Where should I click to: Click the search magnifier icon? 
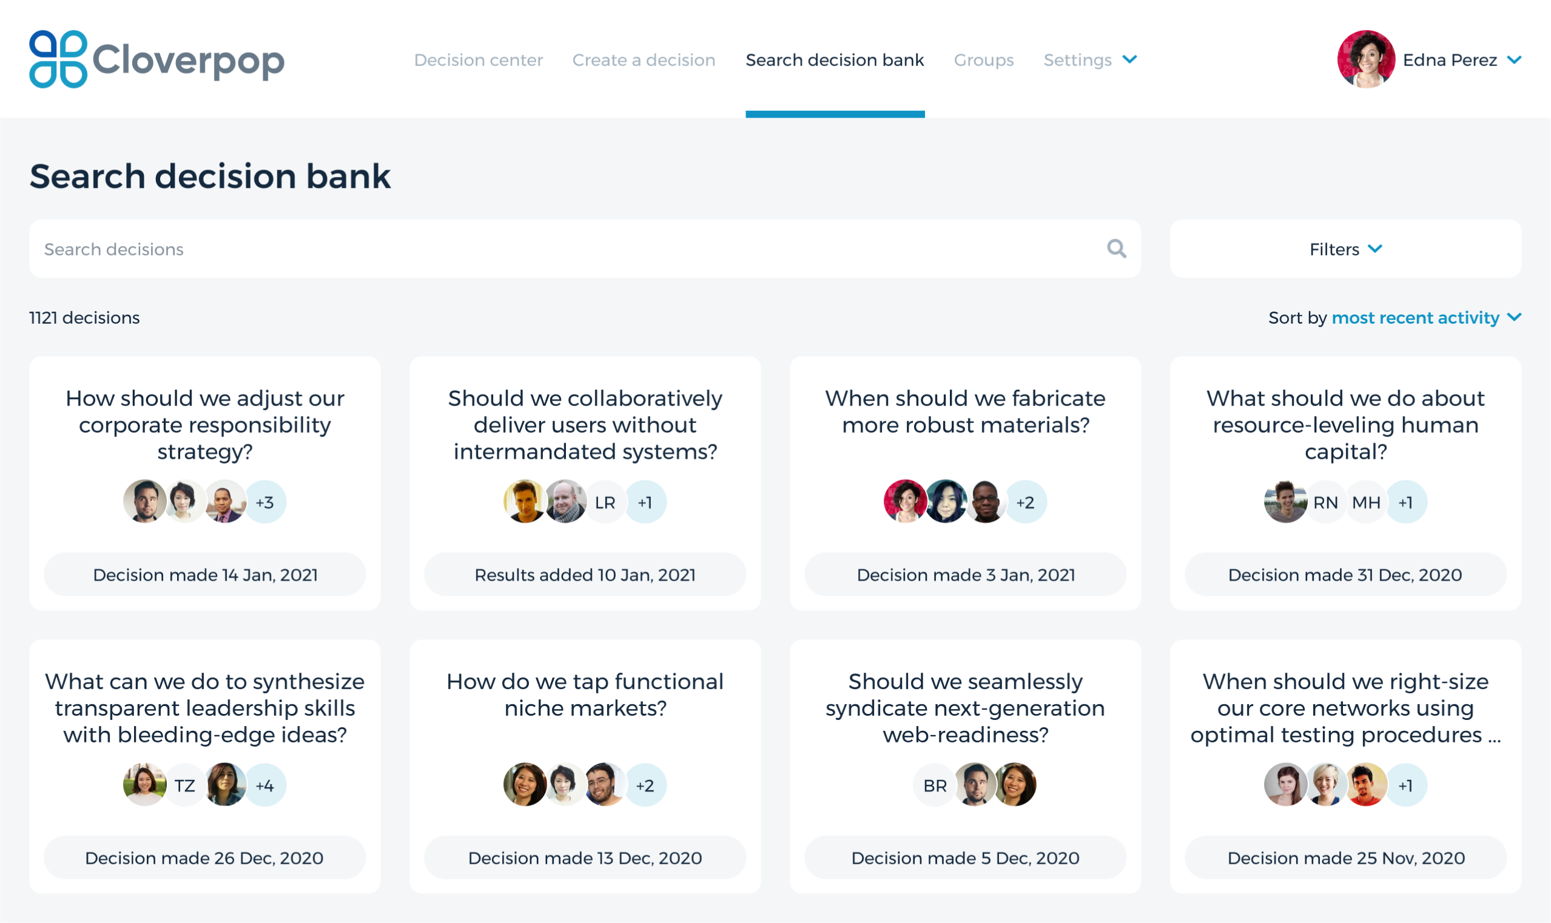[x=1116, y=249]
